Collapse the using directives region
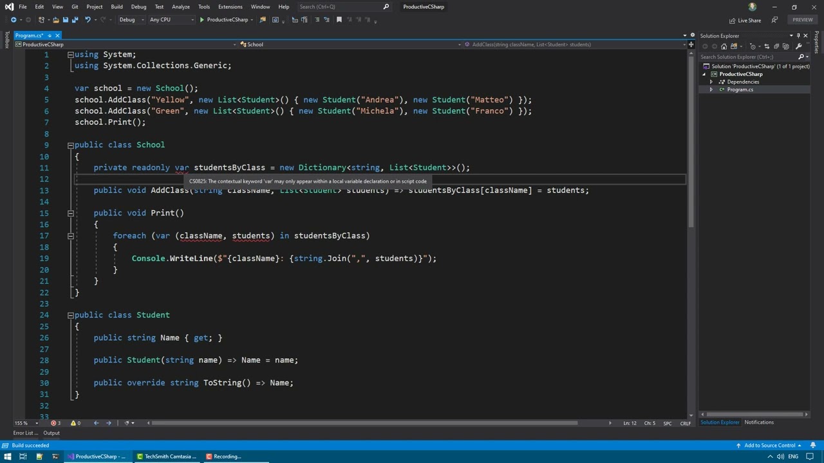Screen dimensions: 824x463 pos(71,55)
